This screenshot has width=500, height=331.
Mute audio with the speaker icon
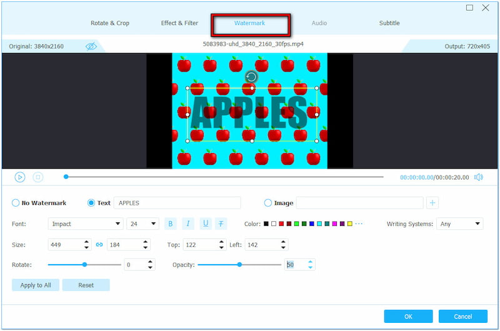point(478,177)
